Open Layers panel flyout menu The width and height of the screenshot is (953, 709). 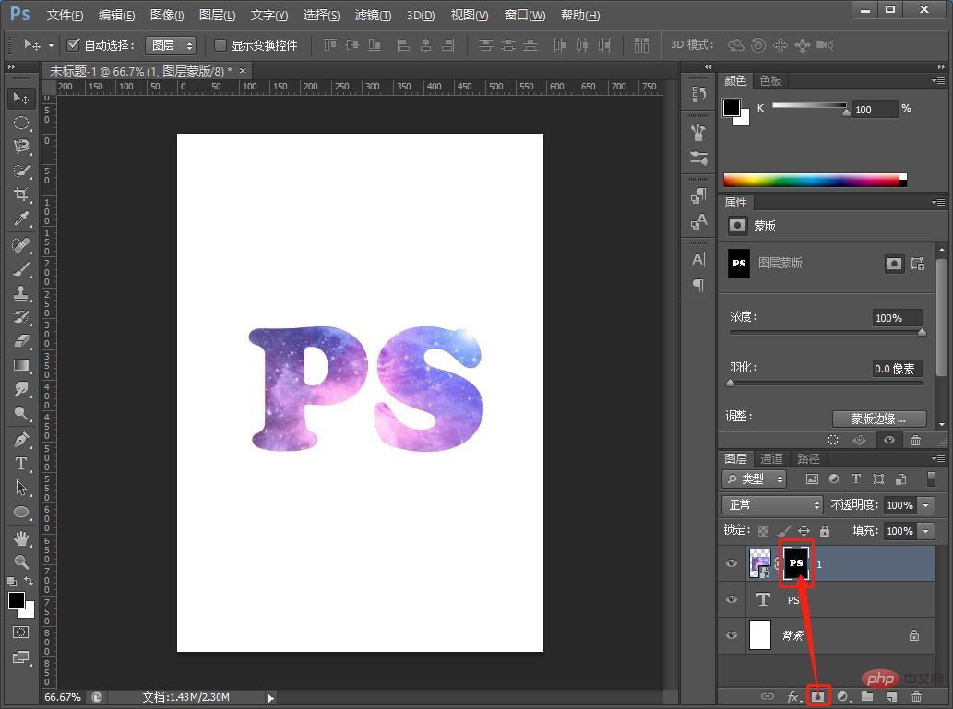[938, 459]
